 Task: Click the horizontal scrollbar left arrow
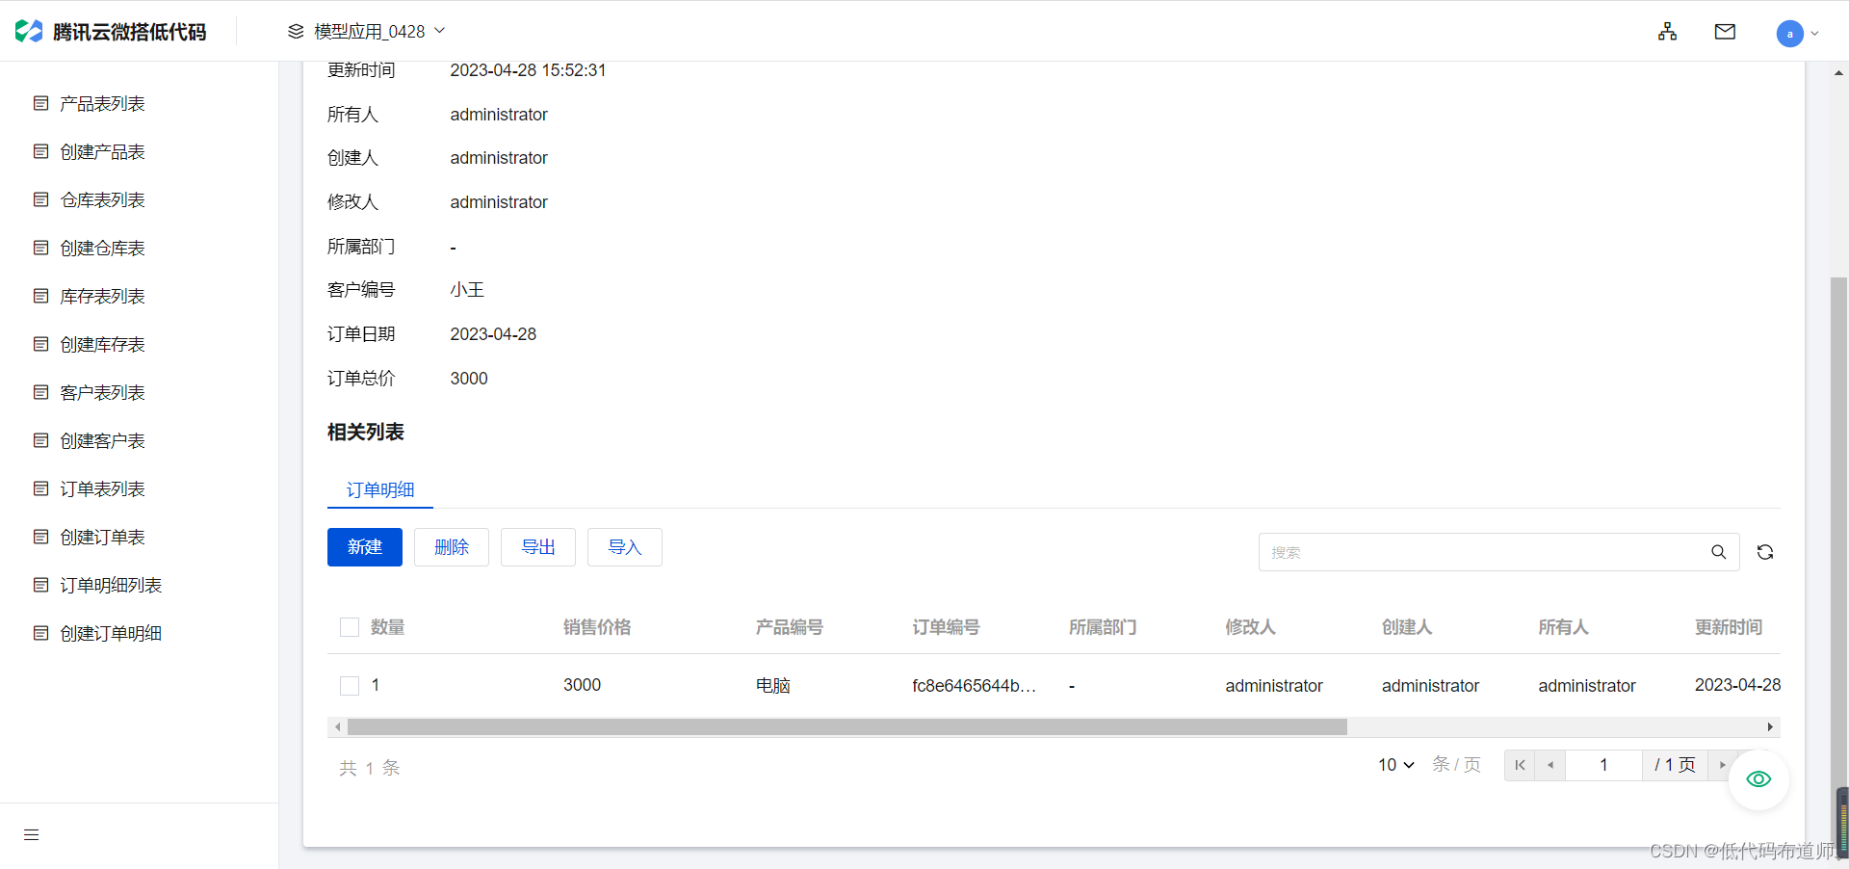[x=337, y=726]
